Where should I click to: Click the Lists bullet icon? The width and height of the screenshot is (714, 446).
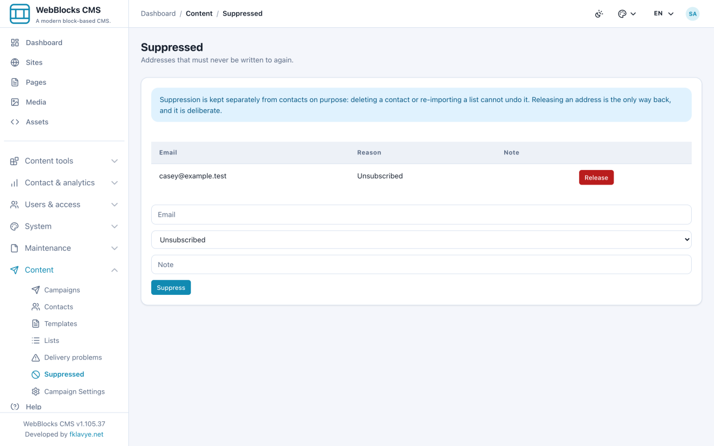coord(36,340)
